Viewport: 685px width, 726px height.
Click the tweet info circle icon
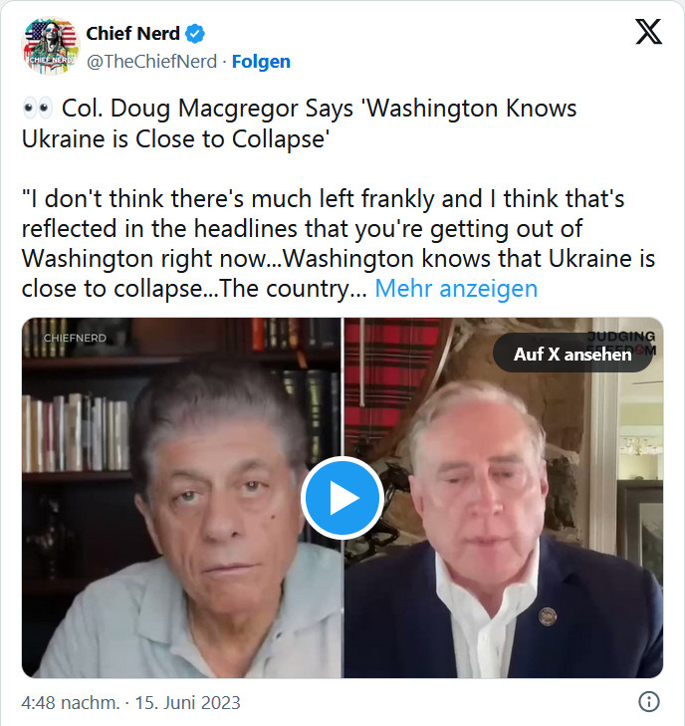click(x=647, y=700)
